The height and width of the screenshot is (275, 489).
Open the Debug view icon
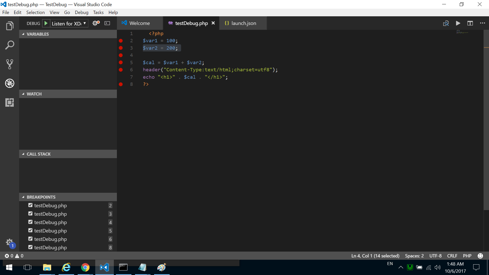(10, 83)
